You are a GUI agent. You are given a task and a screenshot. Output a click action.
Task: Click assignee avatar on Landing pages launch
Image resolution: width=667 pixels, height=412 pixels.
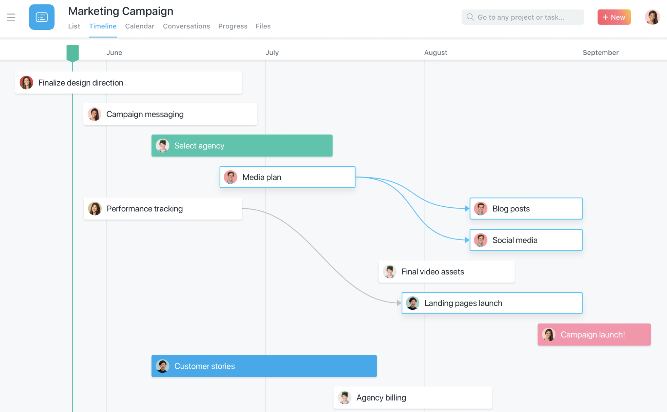[412, 303]
